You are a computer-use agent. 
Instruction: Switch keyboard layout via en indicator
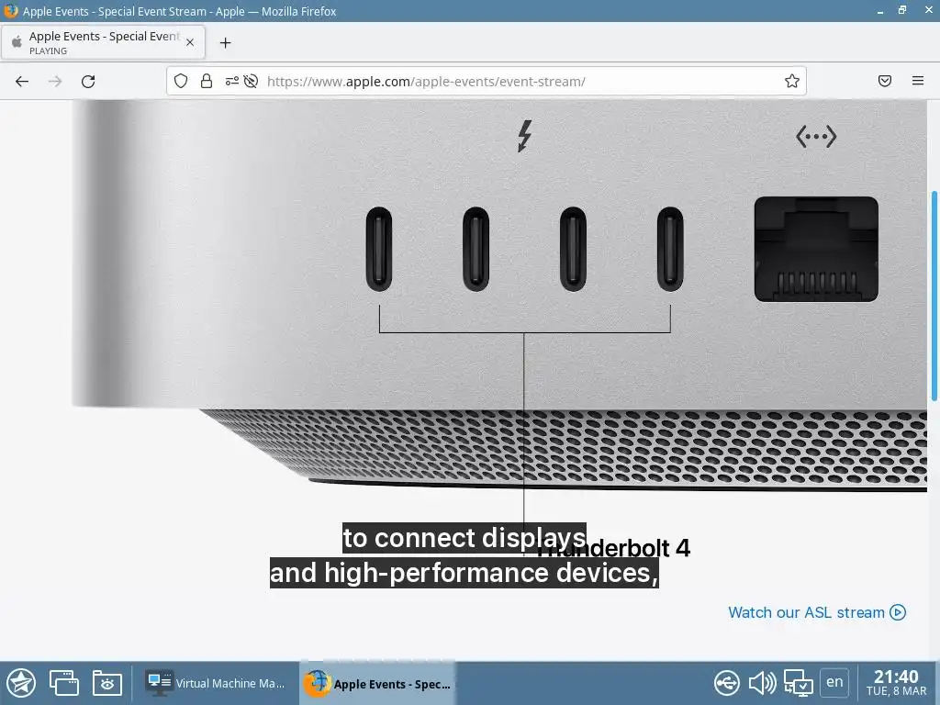click(834, 682)
